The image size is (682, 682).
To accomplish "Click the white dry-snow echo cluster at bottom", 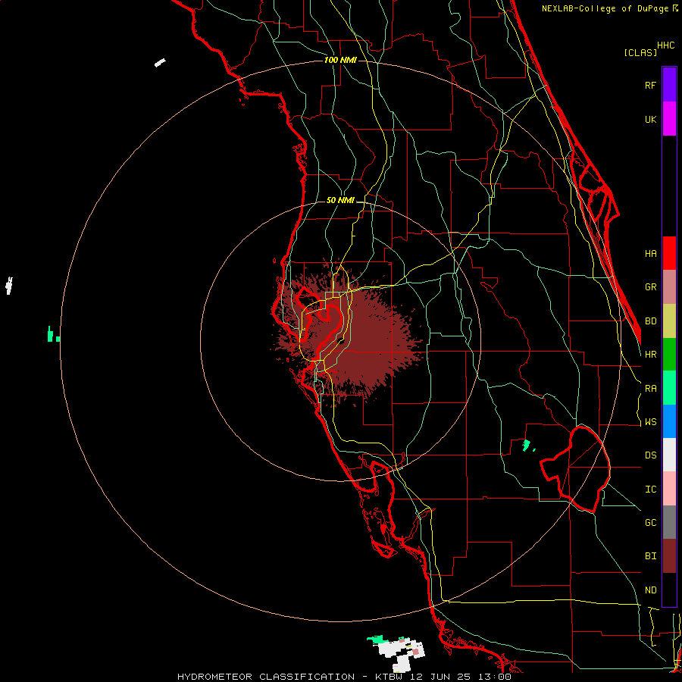I will coord(400,654).
